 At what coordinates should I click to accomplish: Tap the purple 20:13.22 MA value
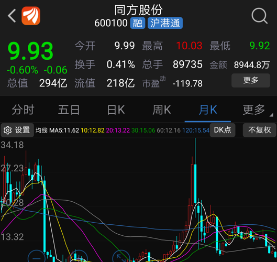pyautogui.click(x=118, y=130)
